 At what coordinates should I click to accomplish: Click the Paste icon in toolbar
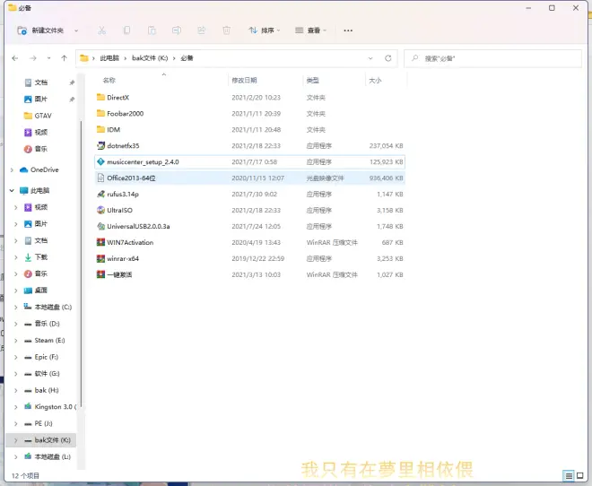click(152, 30)
